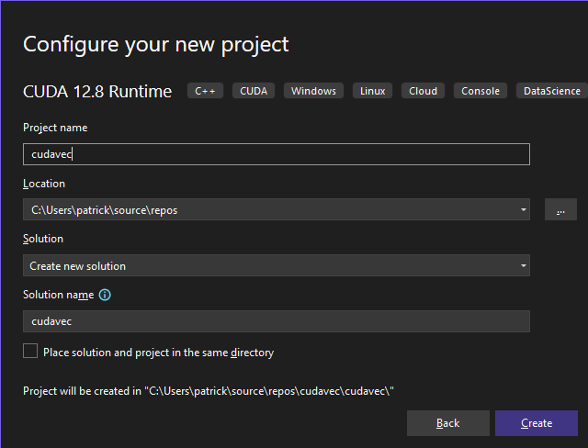588x448 pixels.
Task: Select the Cloud tag
Action: [423, 91]
